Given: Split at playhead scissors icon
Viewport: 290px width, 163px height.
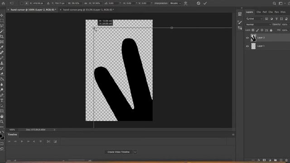Looking at the screenshot, I should [x=48, y=142].
